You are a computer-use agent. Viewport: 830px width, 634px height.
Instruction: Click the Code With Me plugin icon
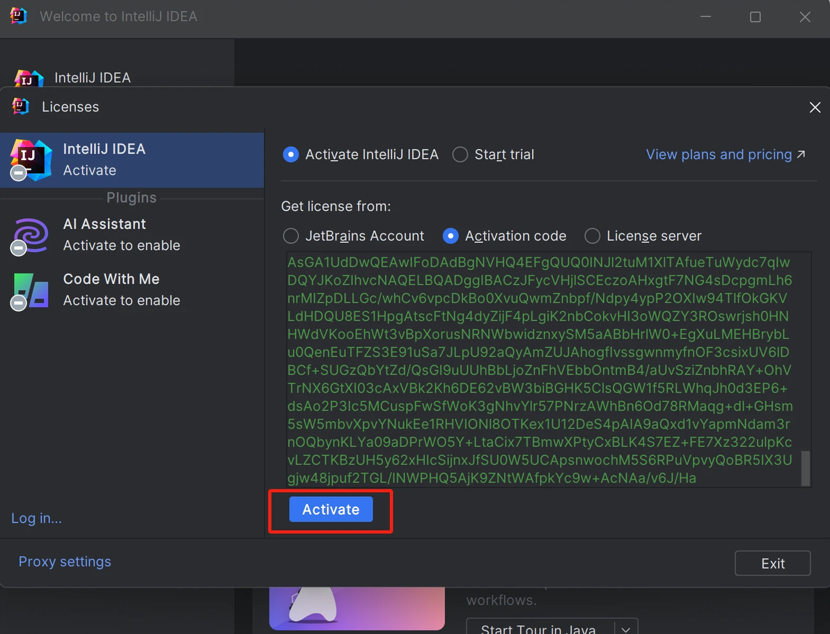(31, 290)
